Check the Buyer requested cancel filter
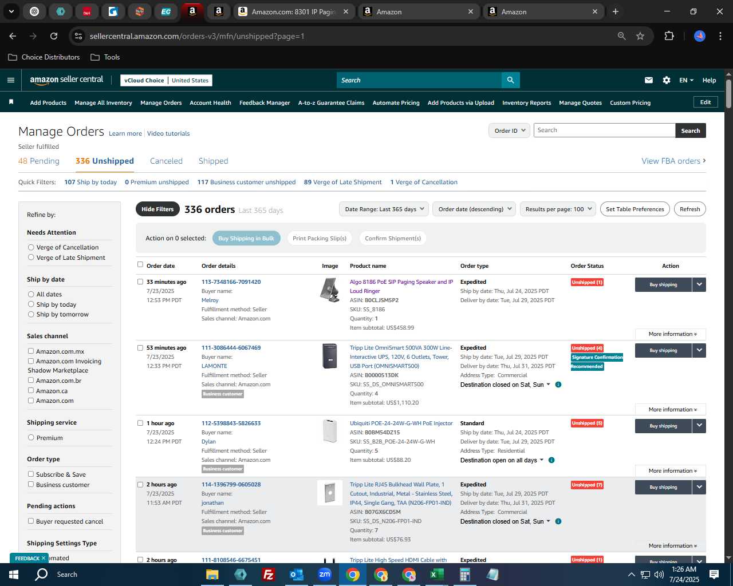This screenshot has height=586, width=733. (31, 521)
